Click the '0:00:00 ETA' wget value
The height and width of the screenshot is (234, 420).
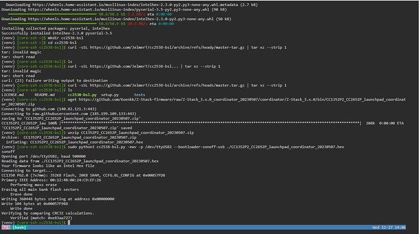pos(391,123)
